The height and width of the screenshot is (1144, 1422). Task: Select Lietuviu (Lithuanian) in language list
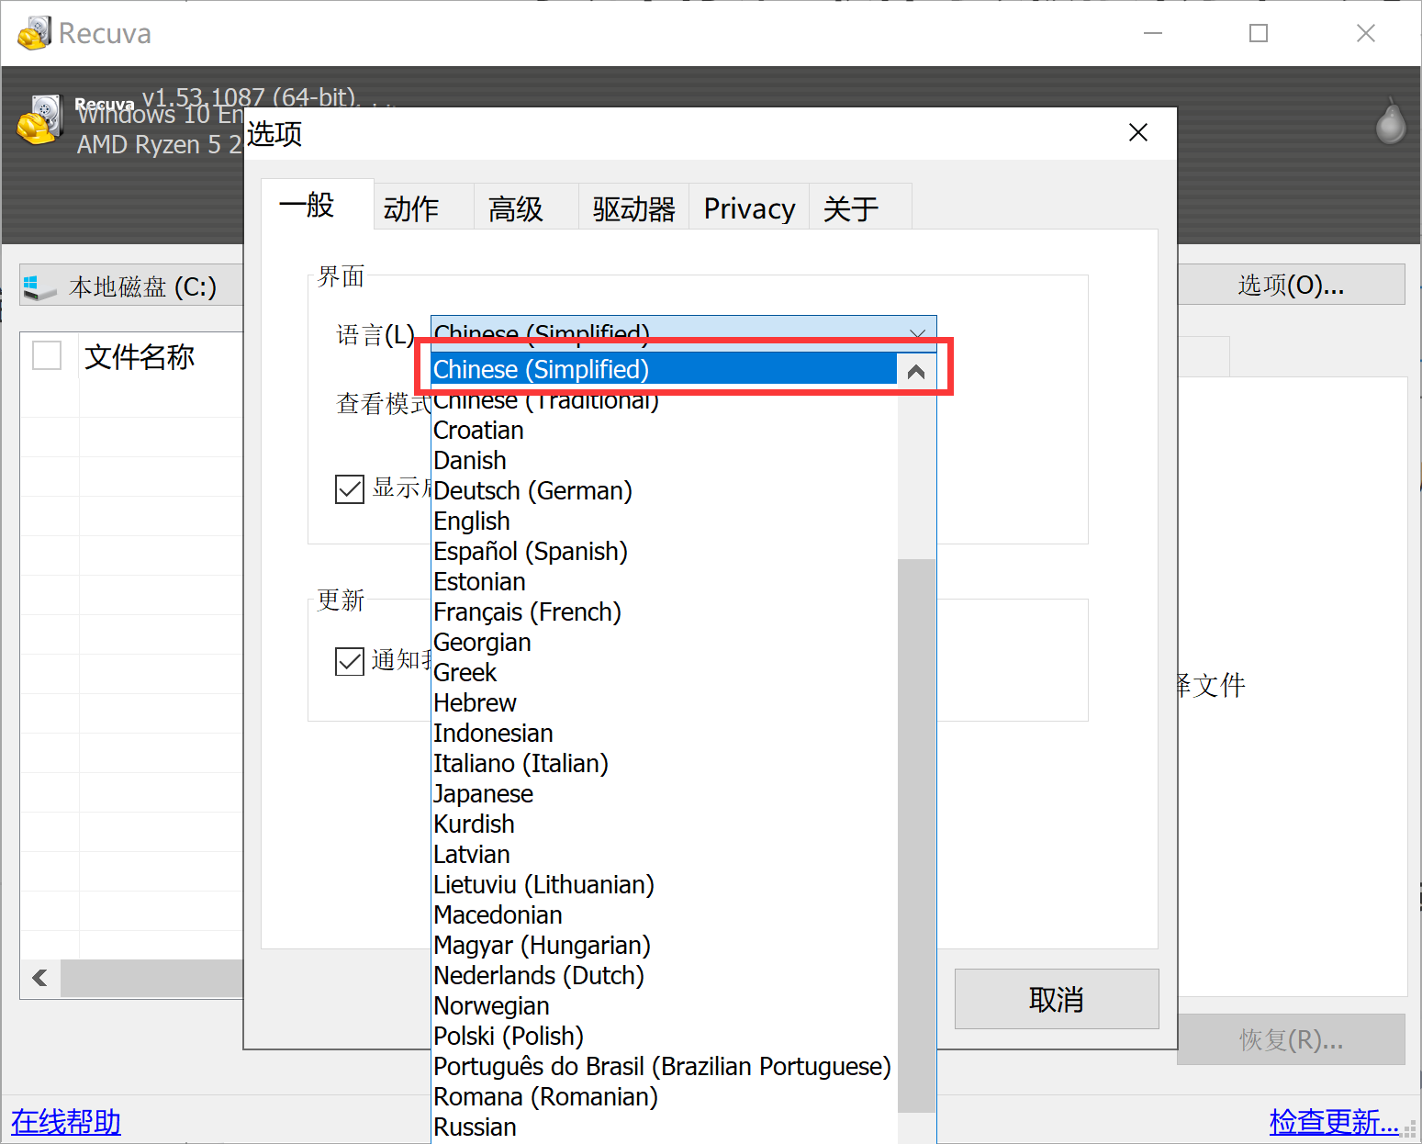pos(664,884)
